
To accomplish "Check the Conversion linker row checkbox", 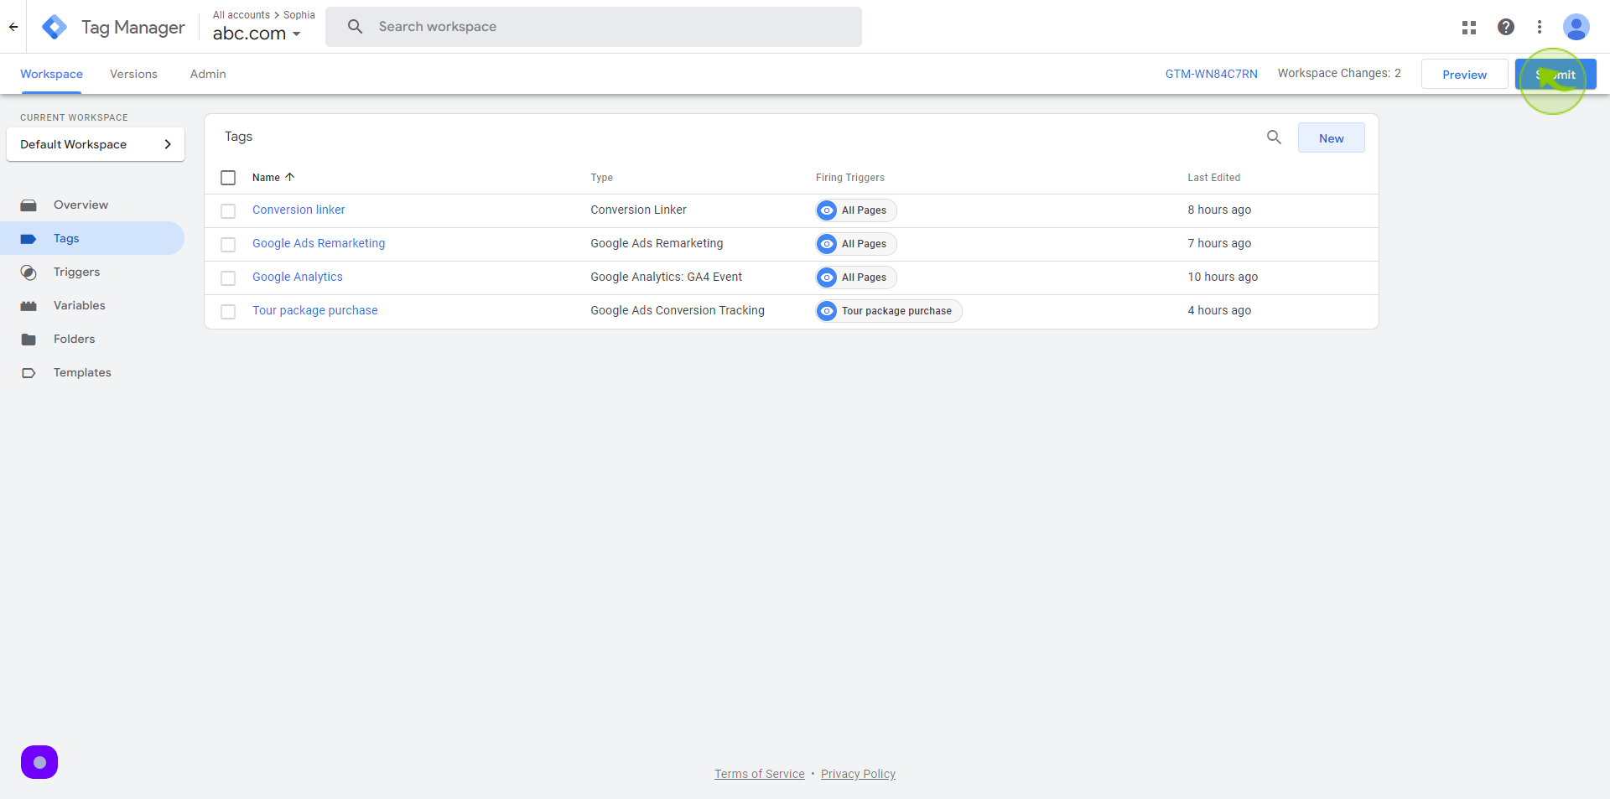I will (228, 210).
